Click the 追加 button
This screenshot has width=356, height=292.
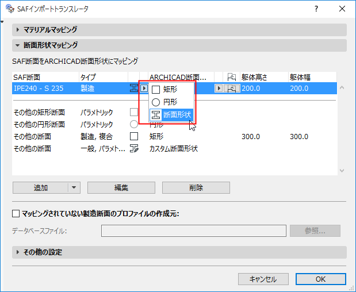[x=40, y=187]
